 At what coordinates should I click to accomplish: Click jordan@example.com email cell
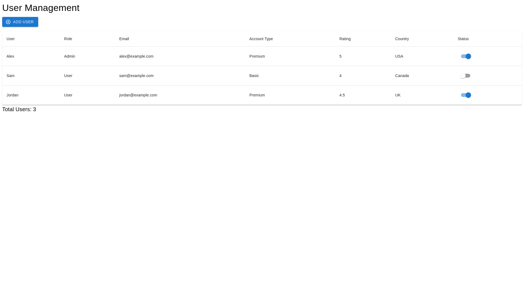138,95
